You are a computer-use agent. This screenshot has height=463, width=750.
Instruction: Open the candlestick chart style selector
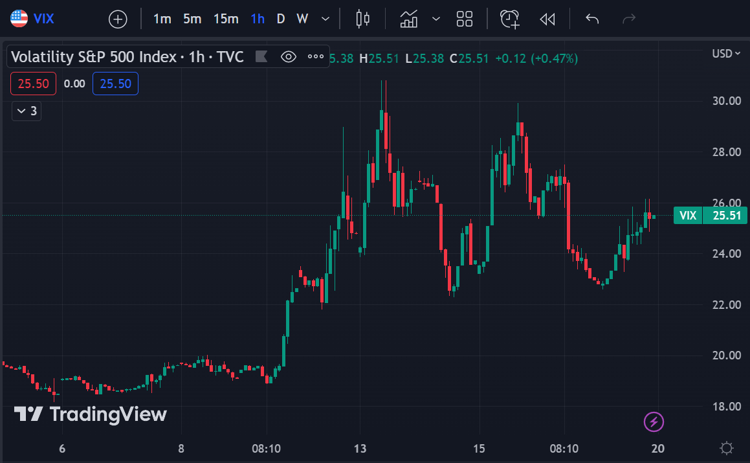pos(363,19)
